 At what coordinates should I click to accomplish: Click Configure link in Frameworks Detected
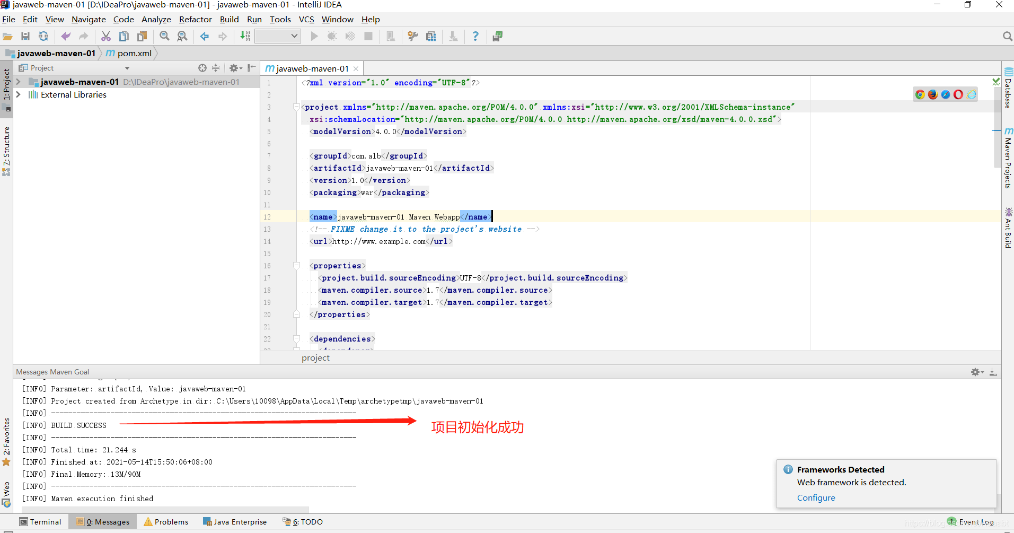(816, 497)
